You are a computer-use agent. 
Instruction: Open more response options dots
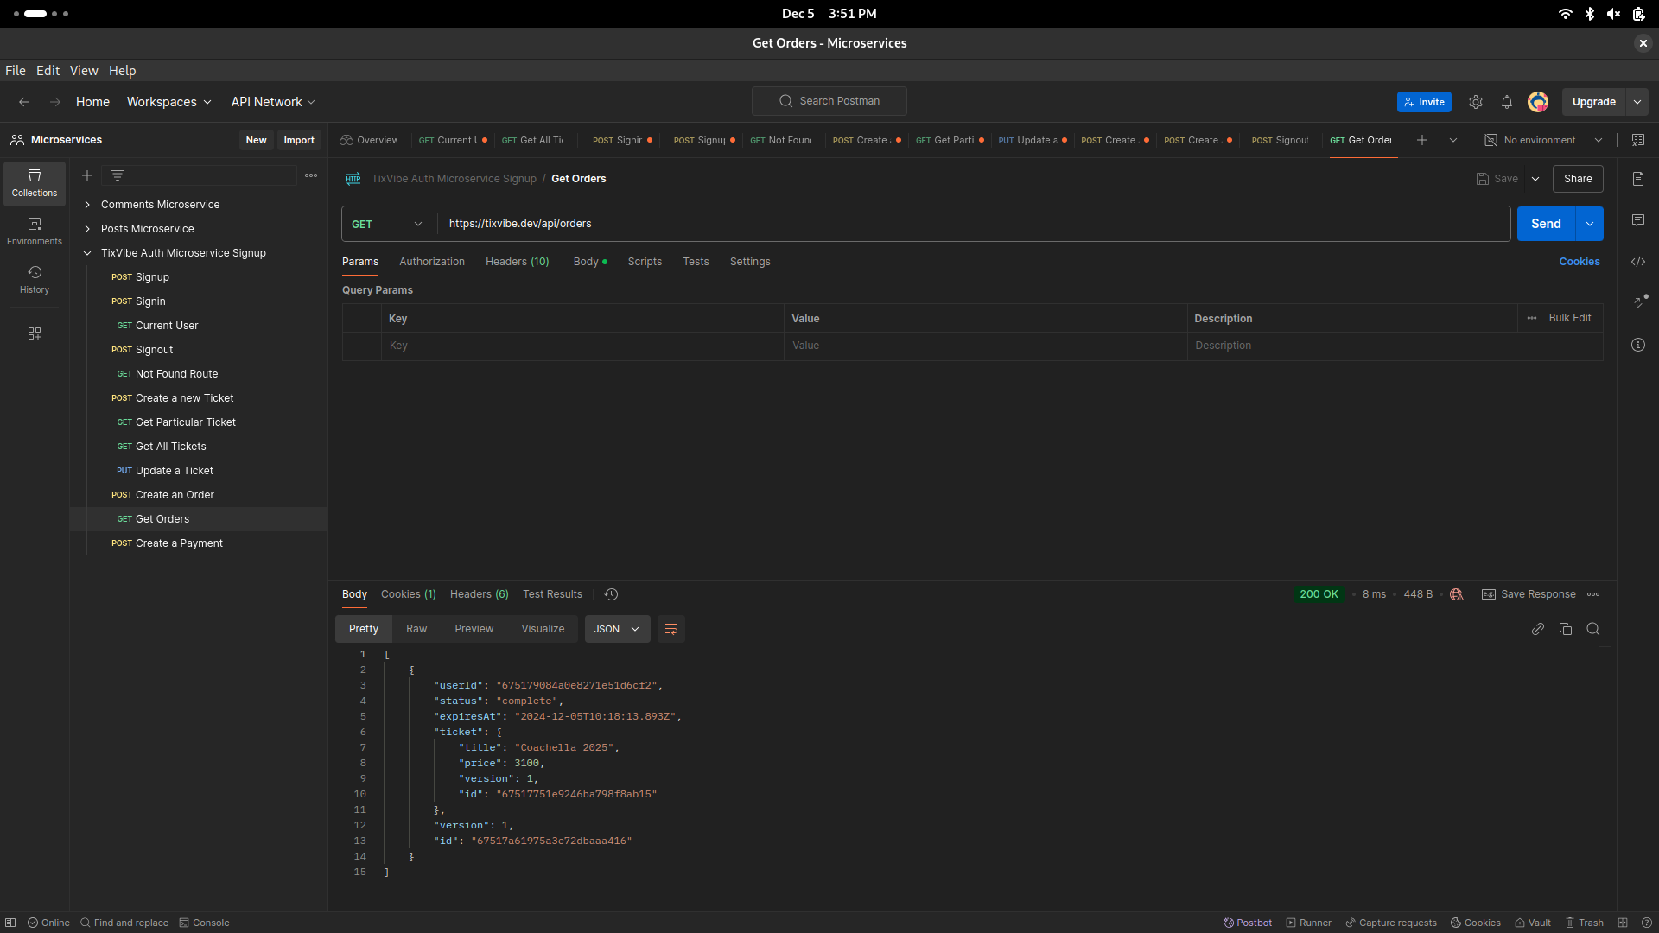coord(1593,594)
